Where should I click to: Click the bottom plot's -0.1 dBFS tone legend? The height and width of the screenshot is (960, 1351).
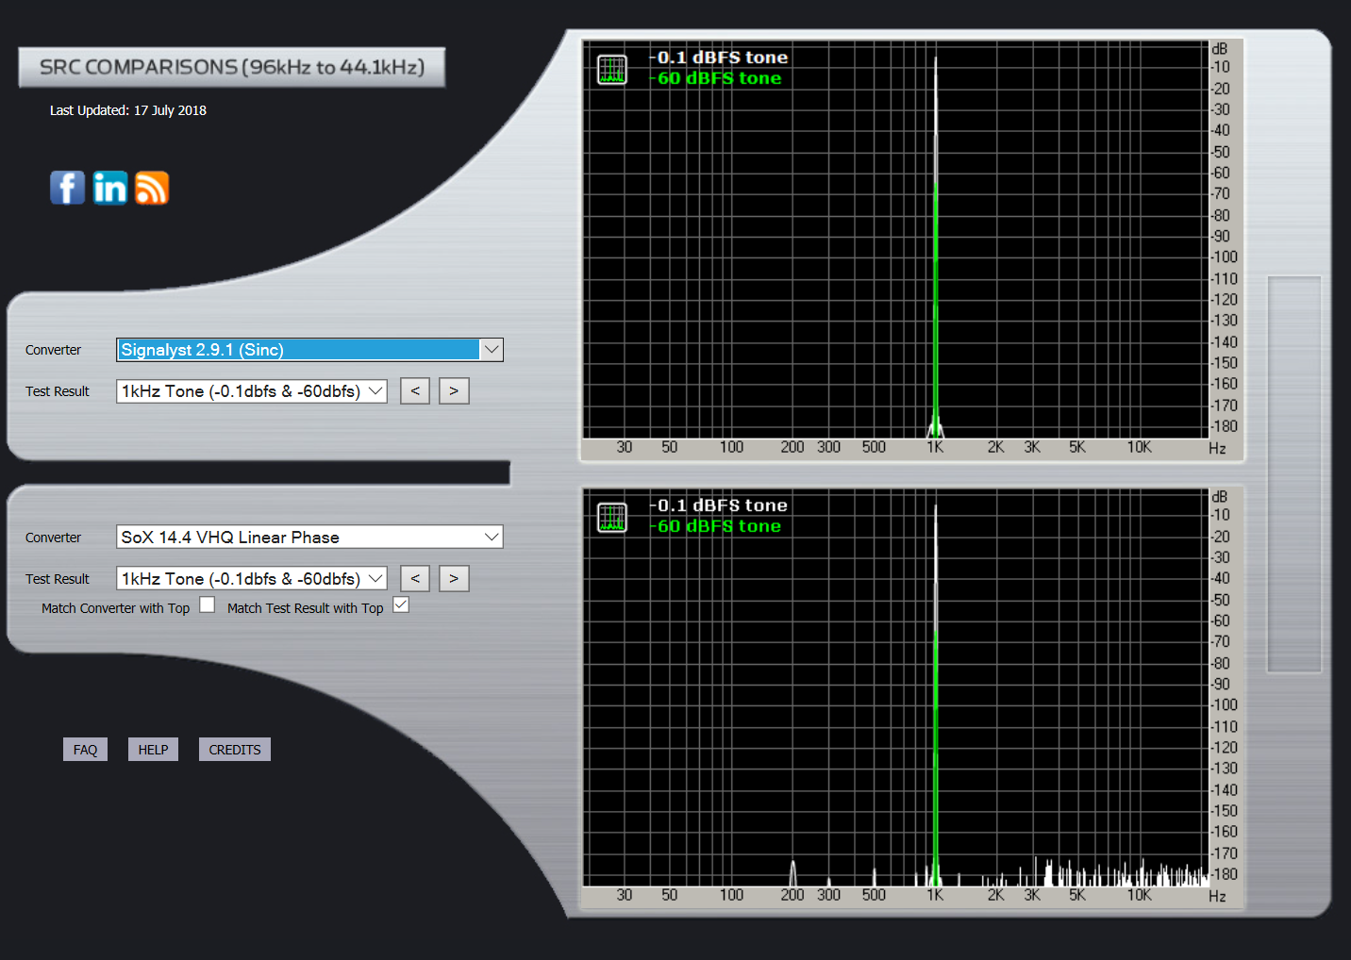(x=719, y=505)
